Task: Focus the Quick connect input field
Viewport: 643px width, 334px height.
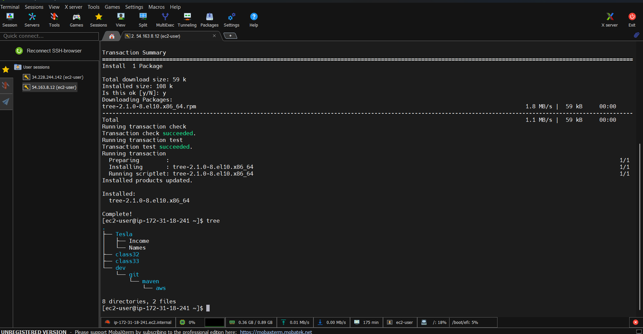Action: [50, 36]
